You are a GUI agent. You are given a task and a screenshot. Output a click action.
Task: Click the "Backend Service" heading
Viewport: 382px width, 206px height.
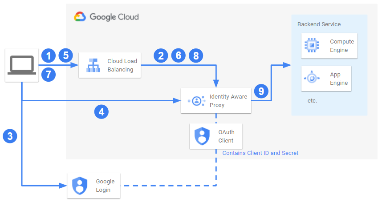click(319, 24)
